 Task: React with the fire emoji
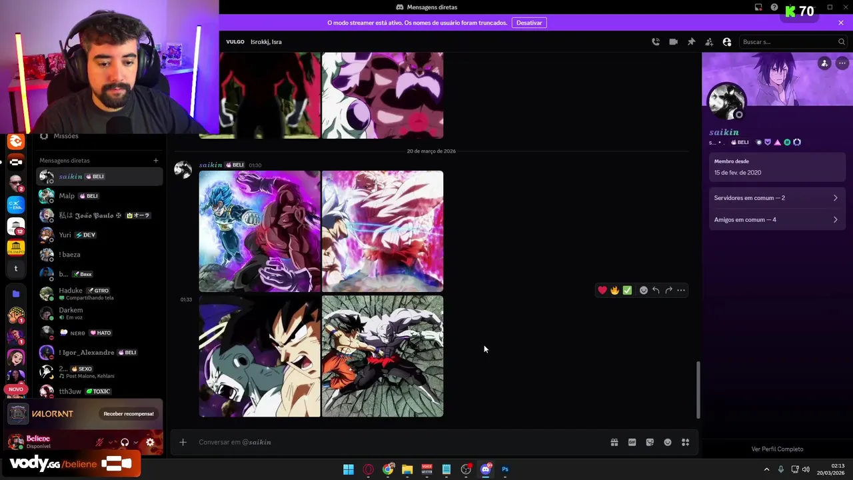[x=614, y=290]
